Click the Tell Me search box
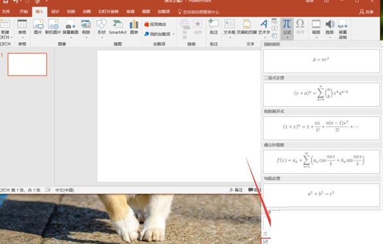 click(x=198, y=12)
